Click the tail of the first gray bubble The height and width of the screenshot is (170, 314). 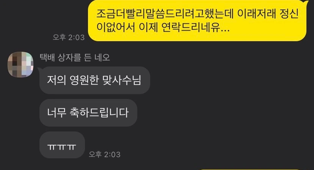point(39,69)
